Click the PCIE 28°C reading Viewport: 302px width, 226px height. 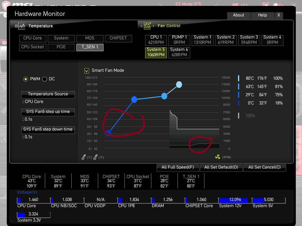(x=164, y=181)
